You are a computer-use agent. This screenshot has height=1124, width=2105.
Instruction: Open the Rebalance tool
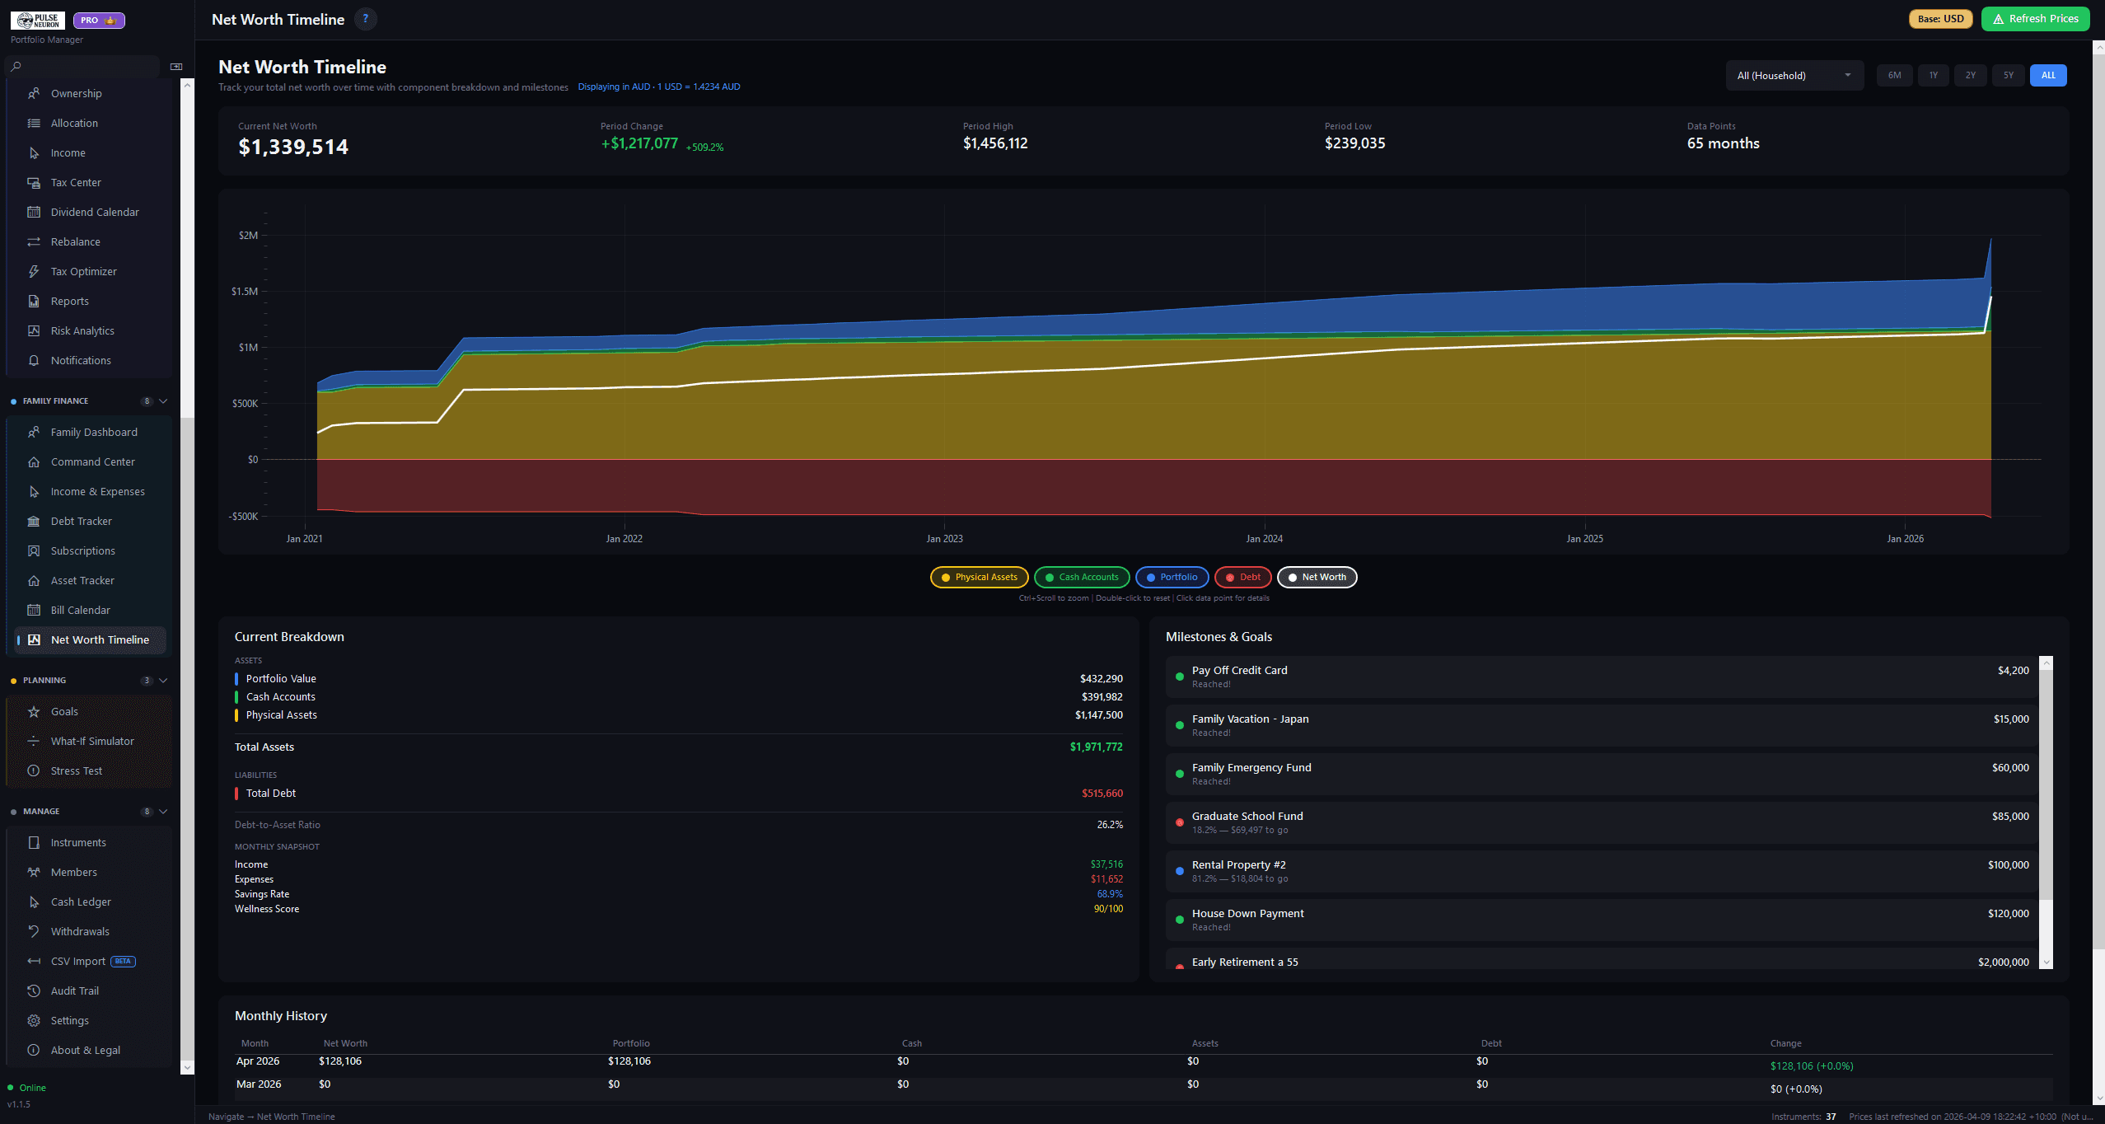tap(75, 241)
